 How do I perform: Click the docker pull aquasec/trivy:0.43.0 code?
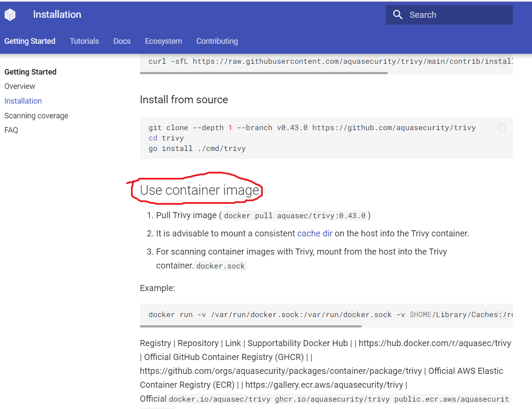[x=295, y=216]
